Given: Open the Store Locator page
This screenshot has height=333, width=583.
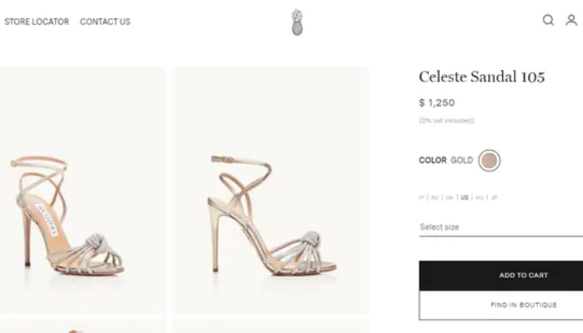Looking at the screenshot, I should (x=37, y=22).
